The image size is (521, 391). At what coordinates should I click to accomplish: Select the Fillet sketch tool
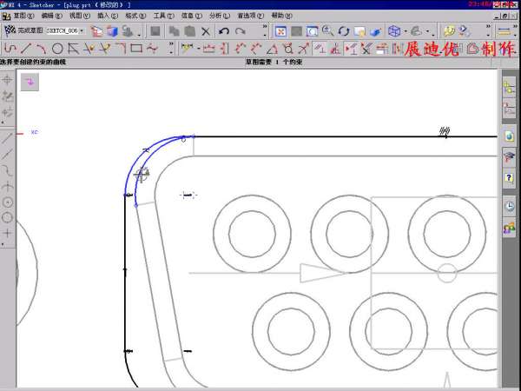click(121, 49)
